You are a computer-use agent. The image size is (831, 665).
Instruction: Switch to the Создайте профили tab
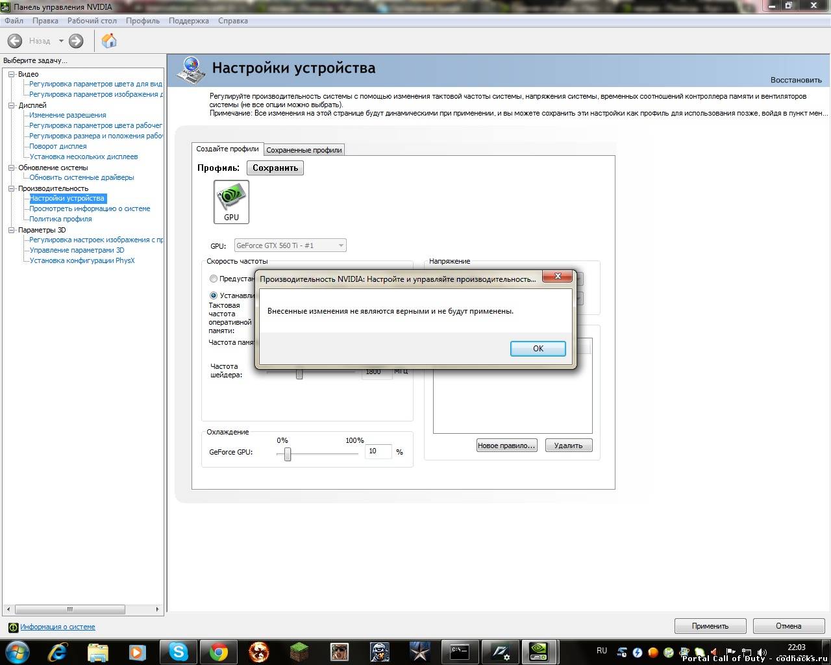tap(227, 149)
